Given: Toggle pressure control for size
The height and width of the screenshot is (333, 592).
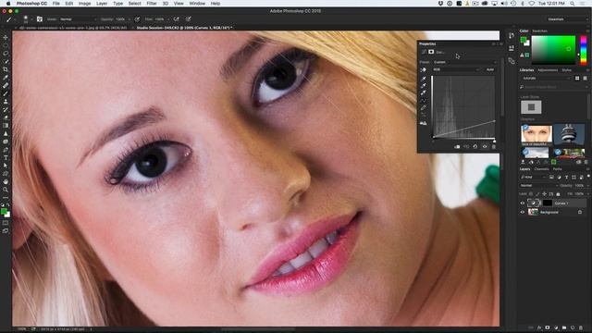Looking at the screenshot, I should click(x=189, y=18).
